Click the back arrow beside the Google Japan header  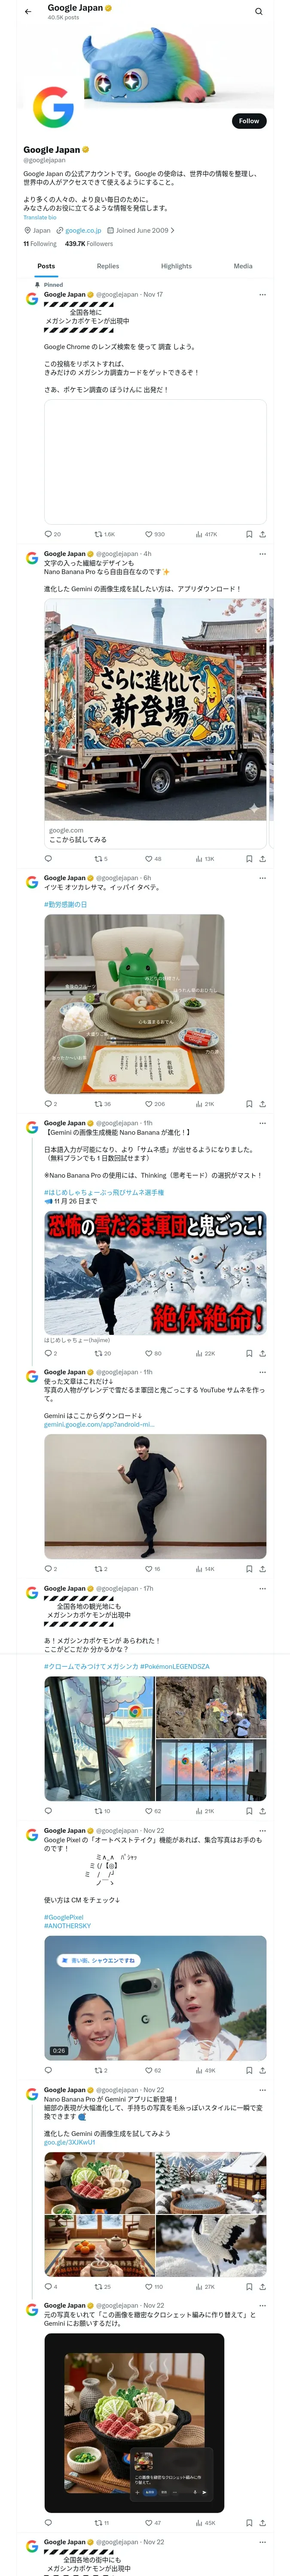(28, 12)
